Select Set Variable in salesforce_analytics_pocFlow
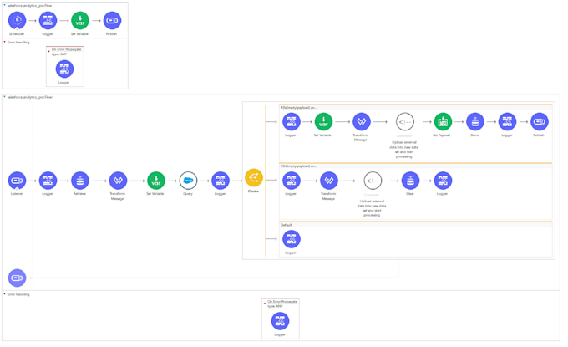The width and height of the screenshot is (568, 347). (x=80, y=21)
